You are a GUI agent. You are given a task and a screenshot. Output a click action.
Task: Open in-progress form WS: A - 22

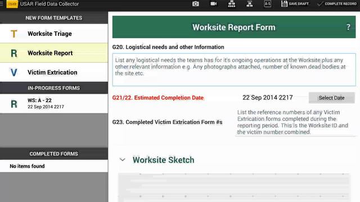point(54,103)
